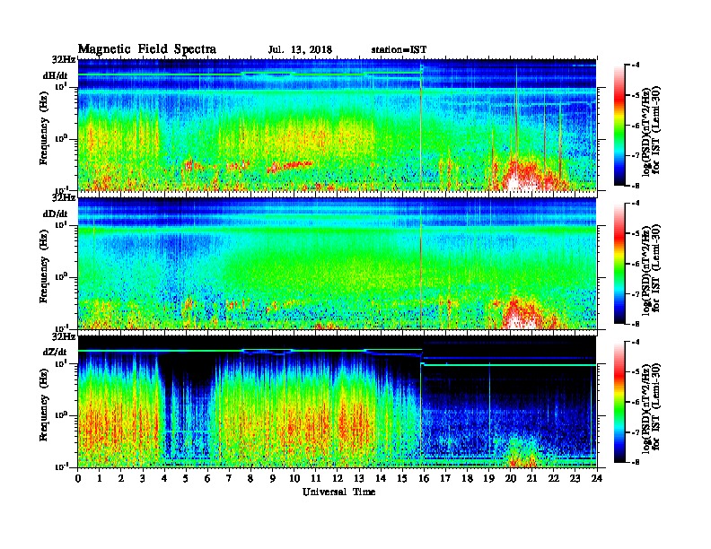Image resolution: width=711 pixels, height=549 pixels.
Task: Click the "32Hz" label above the dH/dt panel
Action: (x=64, y=59)
